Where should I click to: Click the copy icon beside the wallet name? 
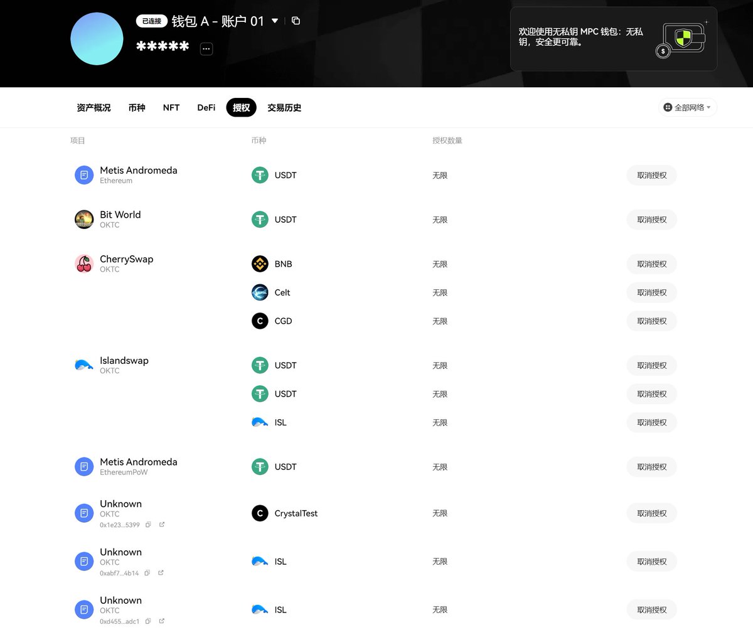point(295,20)
